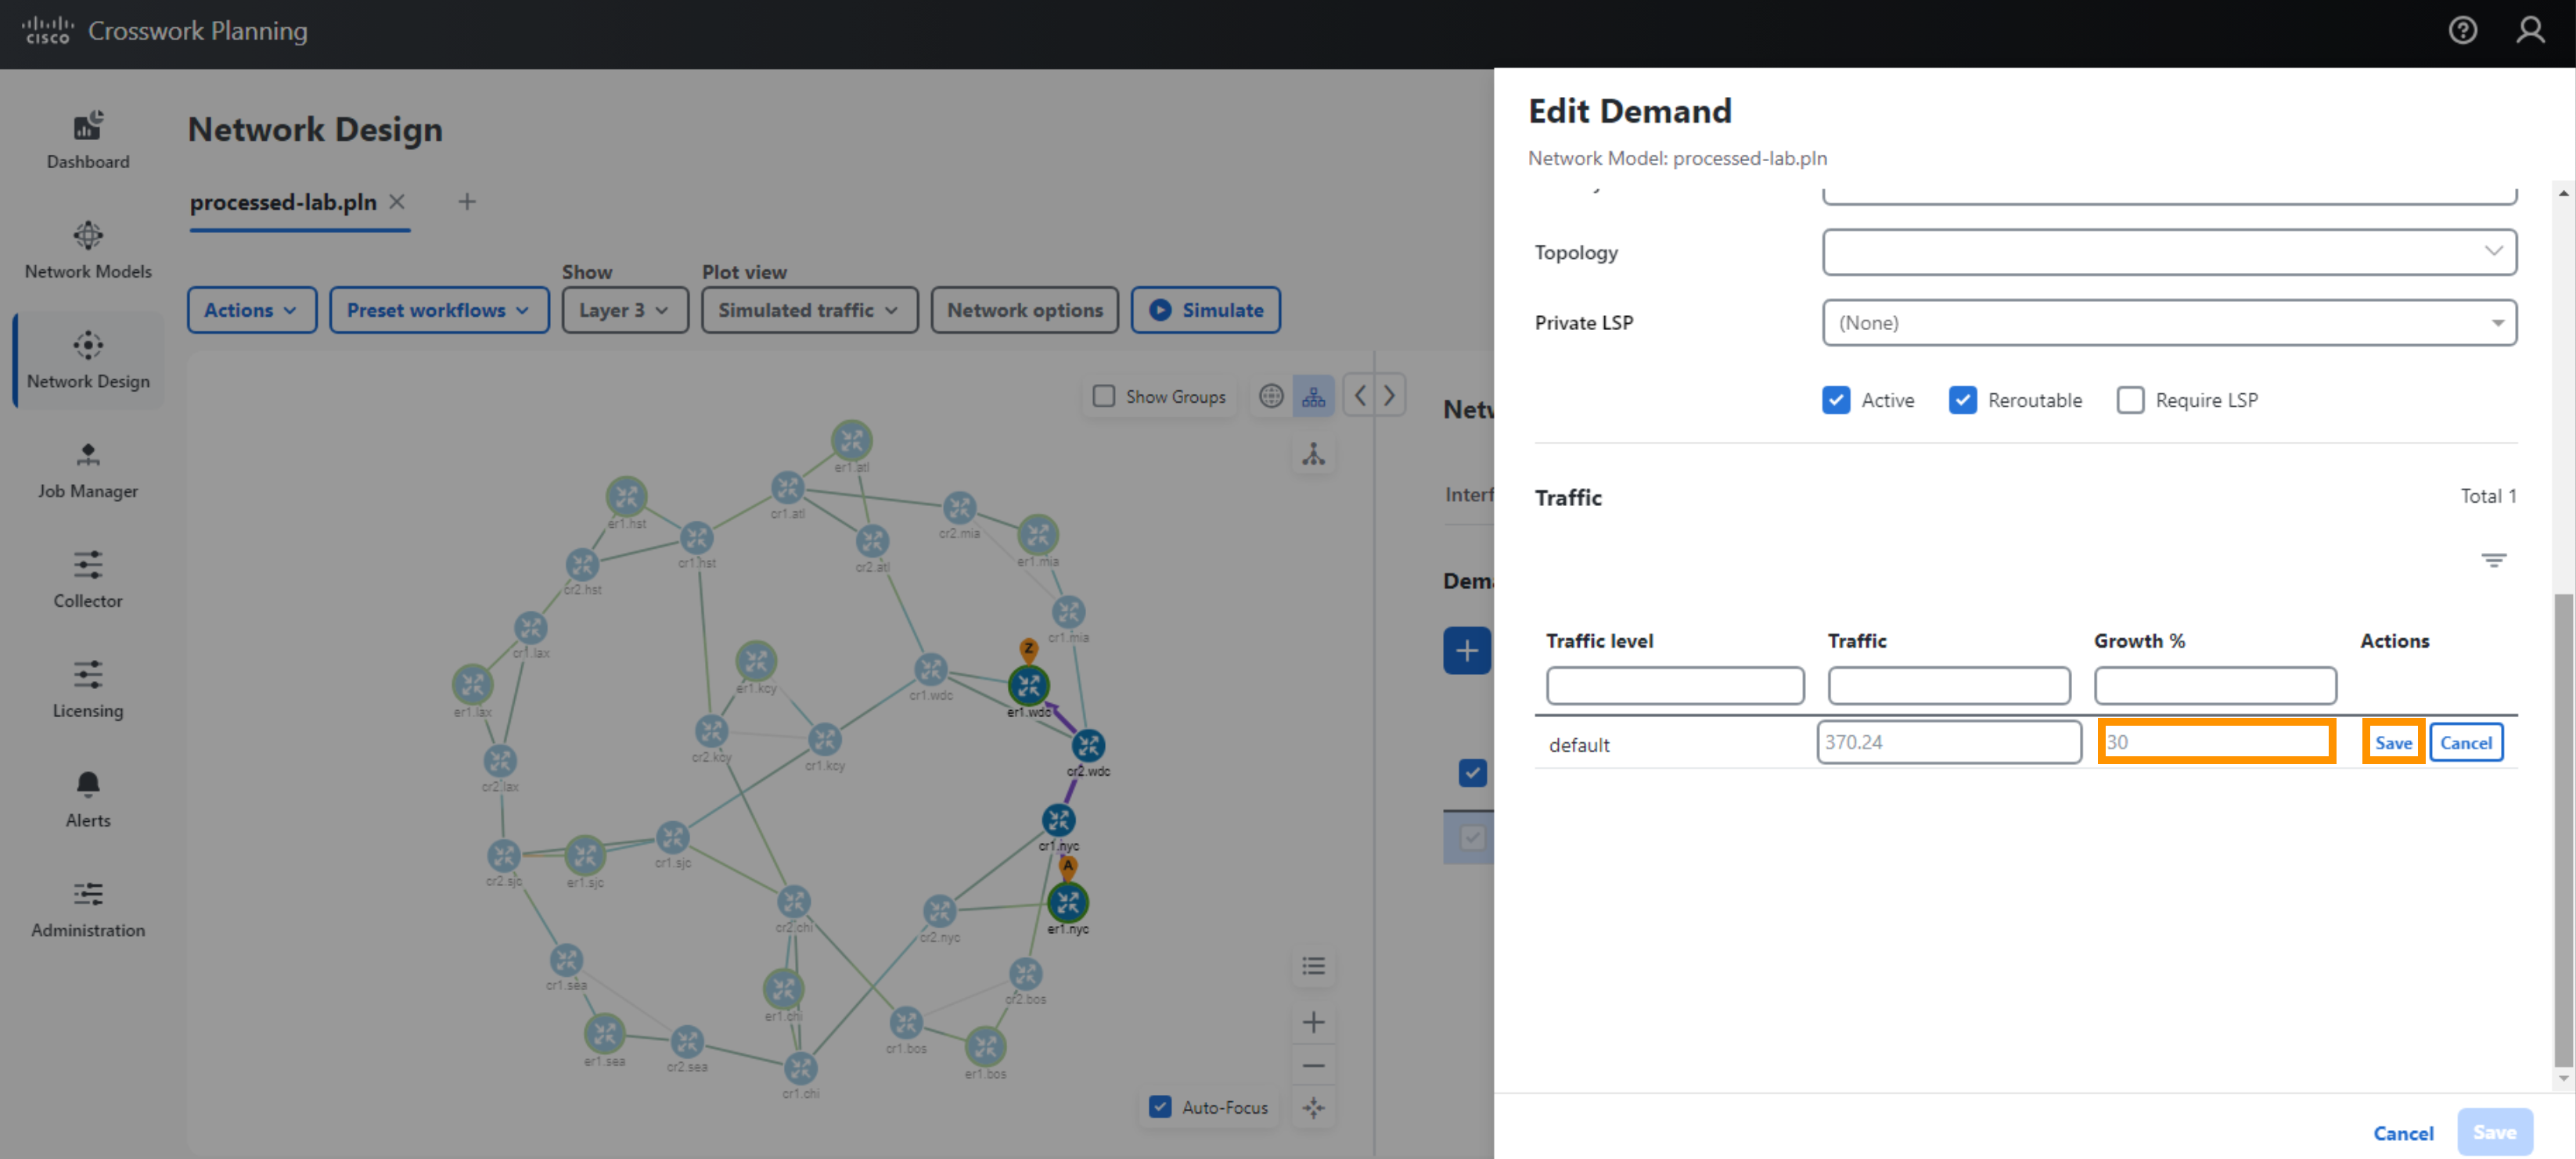The height and width of the screenshot is (1159, 2576).
Task: Click the network topology layout icon
Action: [1315, 396]
